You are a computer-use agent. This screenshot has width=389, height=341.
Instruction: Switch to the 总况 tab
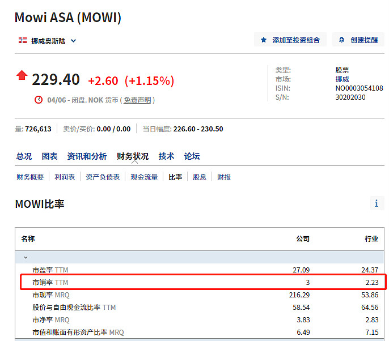(x=24, y=156)
